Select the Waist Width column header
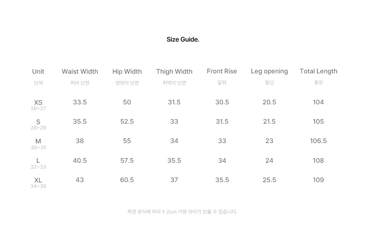The width and height of the screenshot is (366, 250). pyautogui.click(x=80, y=72)
